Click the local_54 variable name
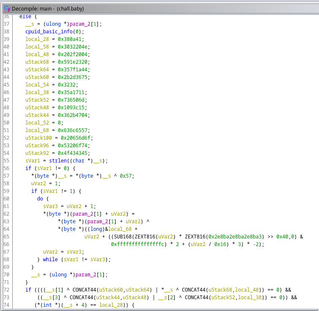The width and height of the screenshot is (319, 311). 37,85
